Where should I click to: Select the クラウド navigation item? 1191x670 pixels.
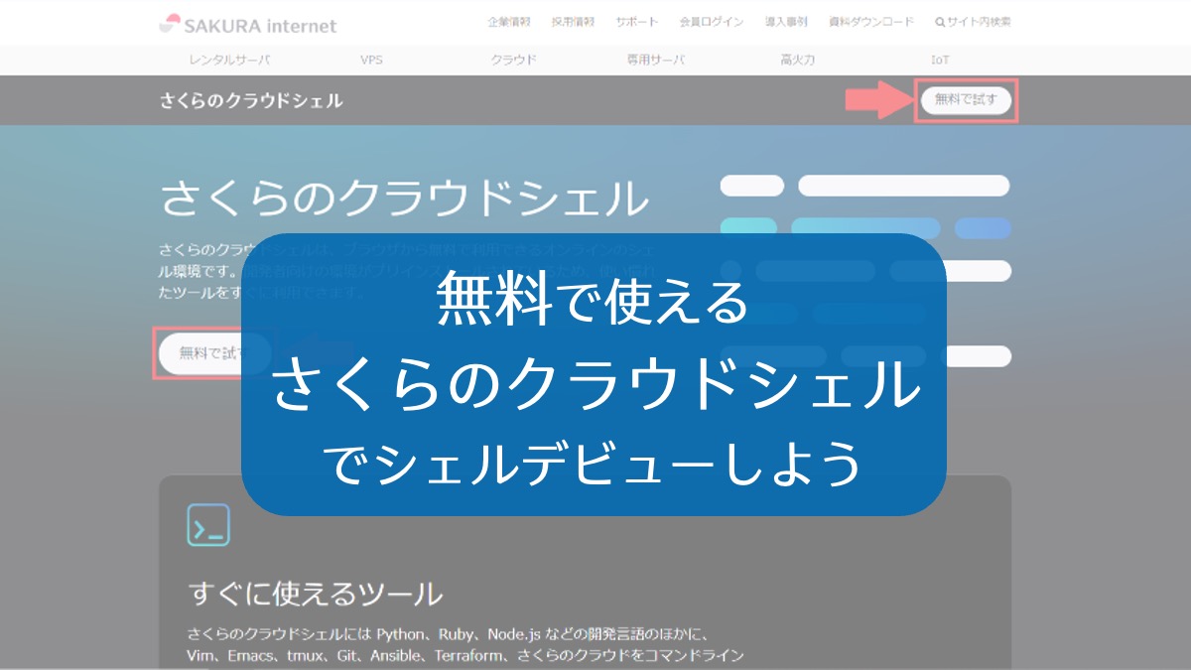point(513,60)
